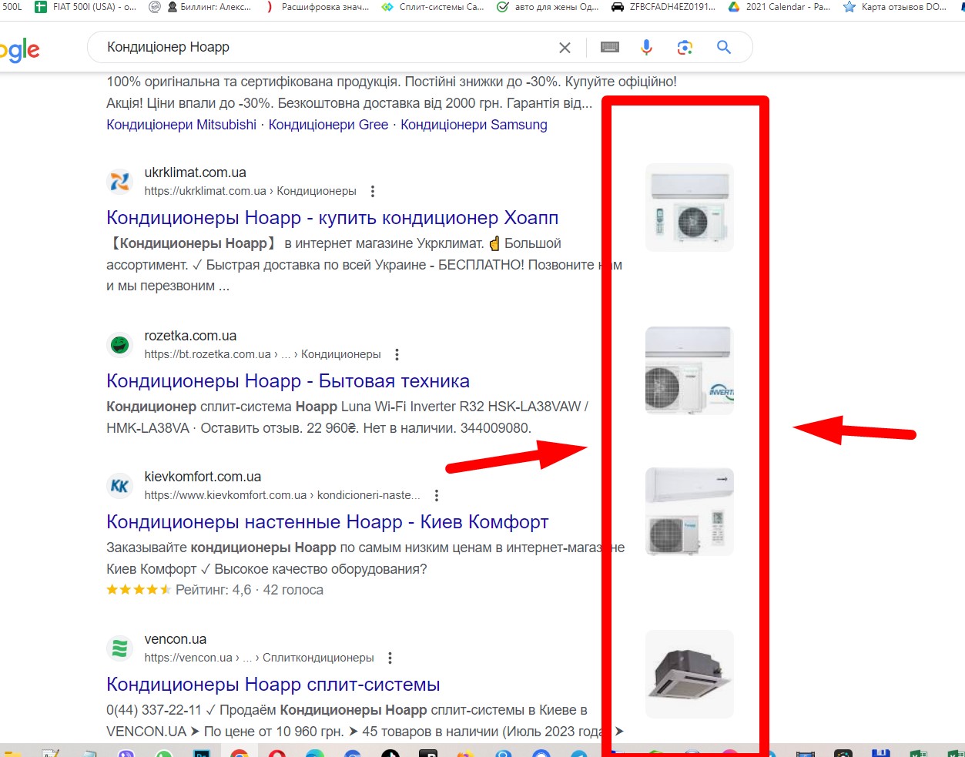The width and height of the screenshot is (965, 757).
Task: Open the Расшифровка знач... bookmark
Action: pyautogui.click(x=317, y=7)
